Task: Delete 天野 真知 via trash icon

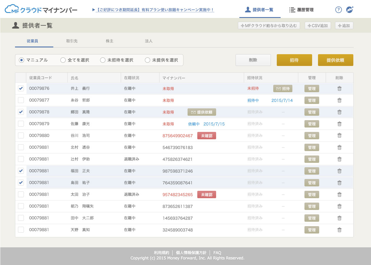Action: pyautogui.click(x=339, y=230)
